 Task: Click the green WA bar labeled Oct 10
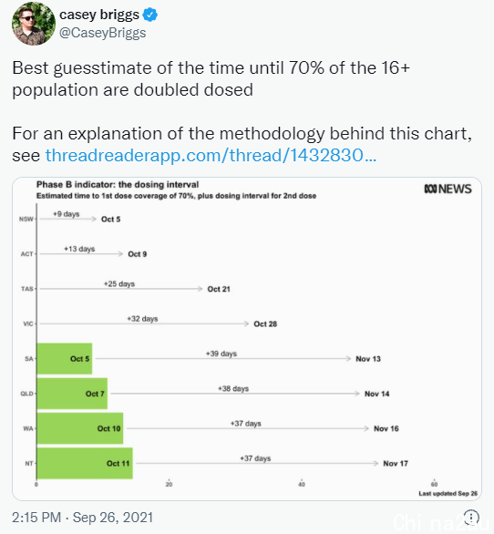tap(80, 428)
